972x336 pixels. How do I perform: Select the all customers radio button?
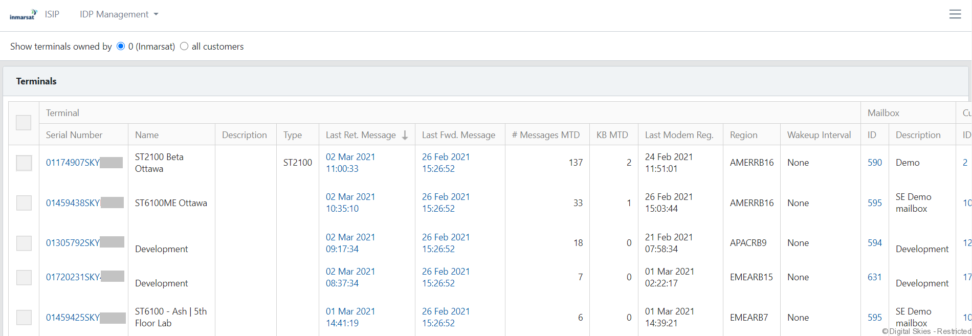[184, 47]
